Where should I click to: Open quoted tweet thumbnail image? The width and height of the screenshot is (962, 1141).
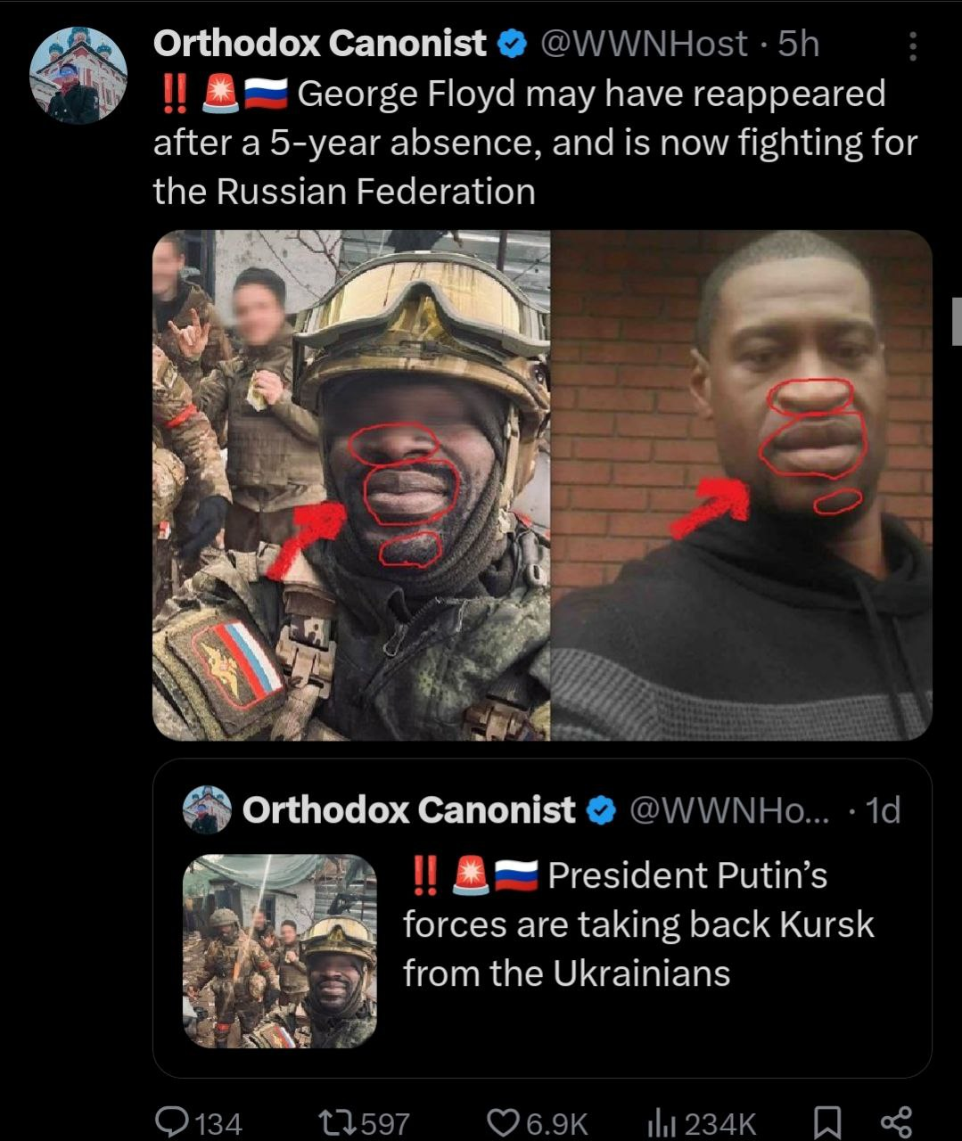pos(280,951)
